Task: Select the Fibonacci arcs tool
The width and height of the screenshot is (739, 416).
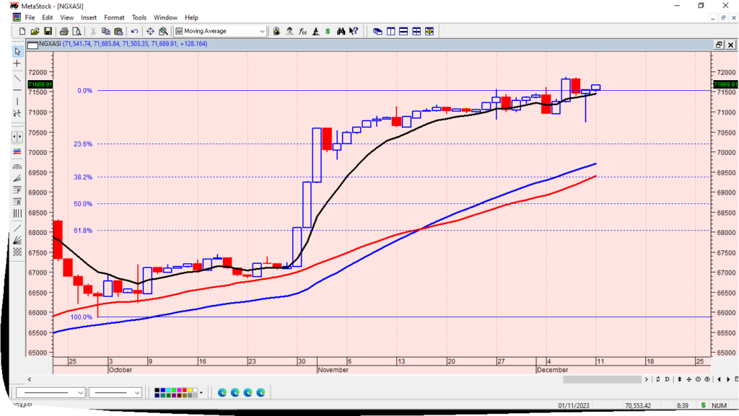Action: 17,165
